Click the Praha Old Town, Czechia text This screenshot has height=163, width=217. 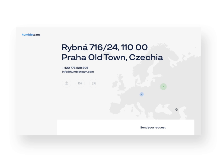click(112, 58)
